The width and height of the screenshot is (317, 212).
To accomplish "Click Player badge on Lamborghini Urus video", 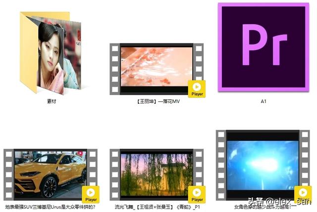I will (x=91, y=194).
